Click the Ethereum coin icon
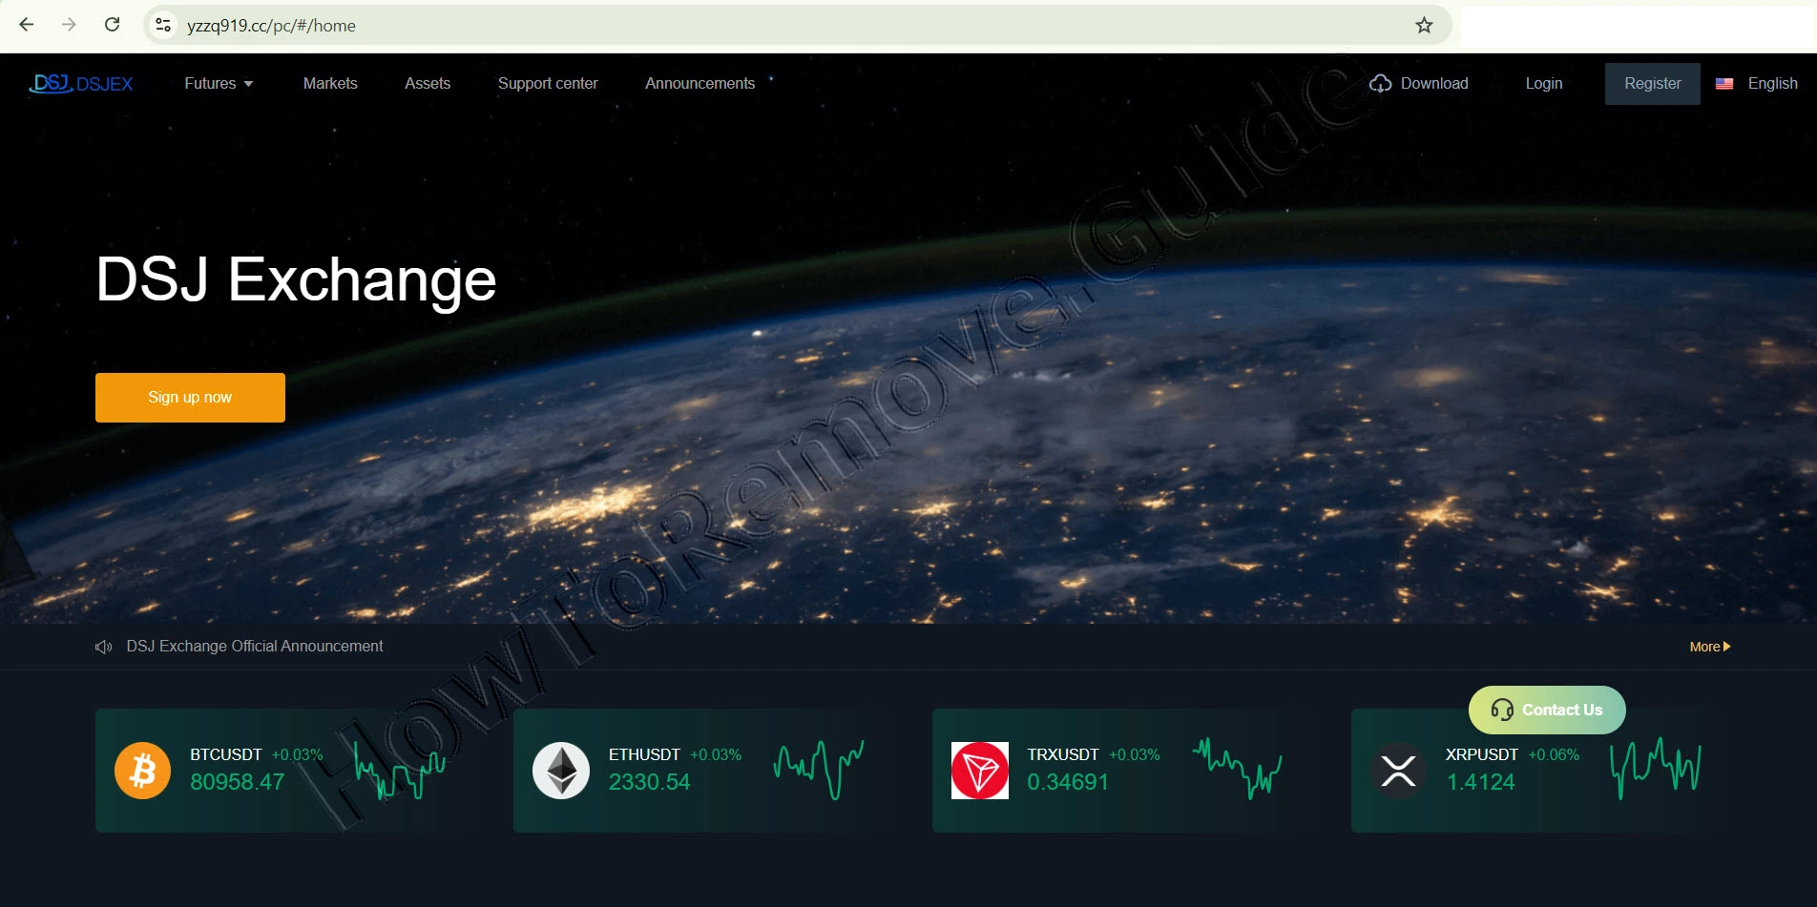 (x=561, y=771)
